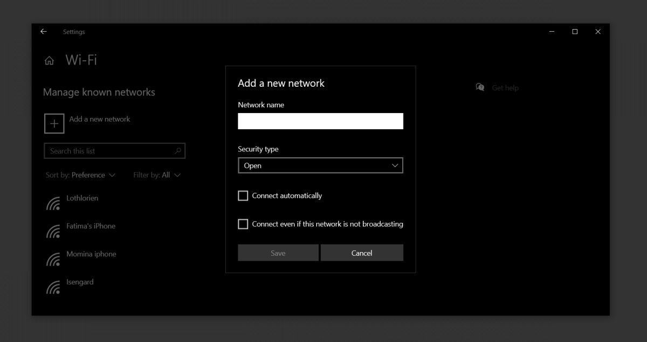Select the Lothlorien Wi-Fi signal icon

click(x=53, y=203)
